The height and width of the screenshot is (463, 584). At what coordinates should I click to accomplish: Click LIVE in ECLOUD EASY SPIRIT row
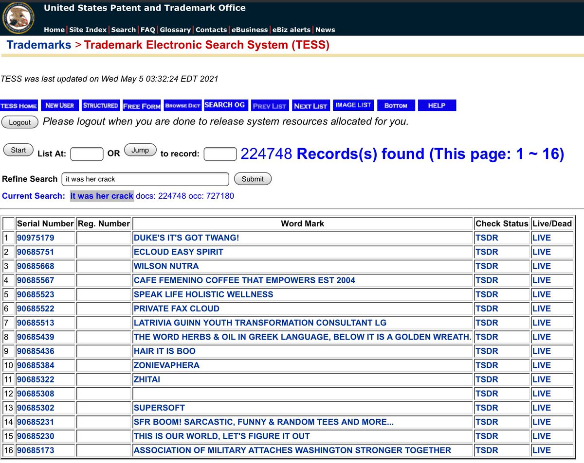542,252
